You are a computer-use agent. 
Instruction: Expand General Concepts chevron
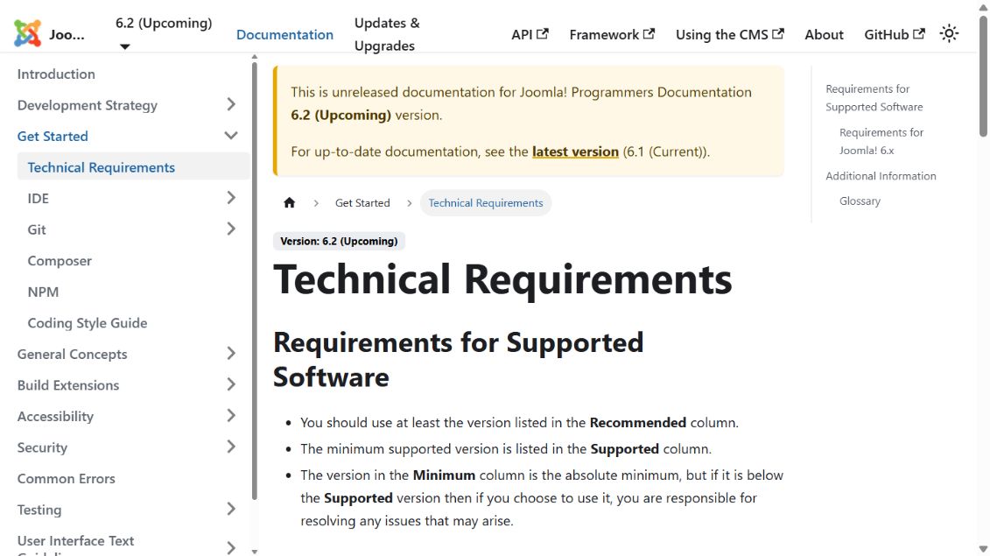(x=231, y=353)
